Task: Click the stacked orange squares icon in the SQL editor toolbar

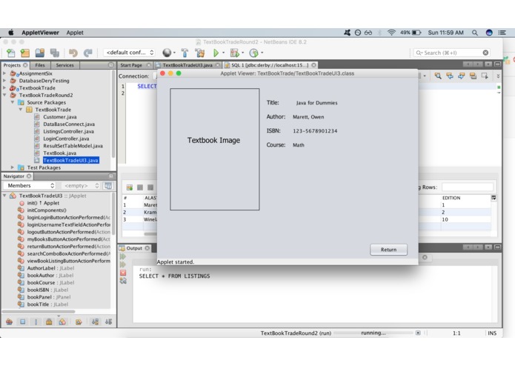Action: point(473,76)
